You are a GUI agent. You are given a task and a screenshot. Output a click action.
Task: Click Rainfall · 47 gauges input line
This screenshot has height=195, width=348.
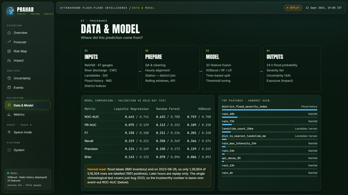click(98, 65)
